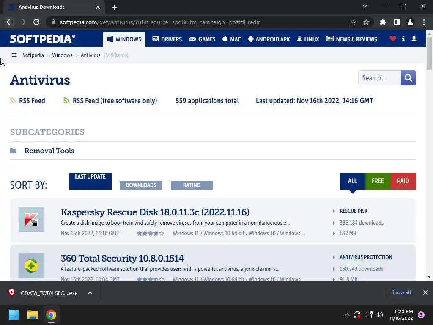Reload the current page
433x325 pixels.
tap(36, 22)
